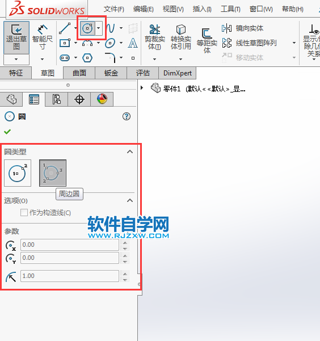320x341 pixels.
Task: Open the PropertyManager tab
Action: (34, 99)
